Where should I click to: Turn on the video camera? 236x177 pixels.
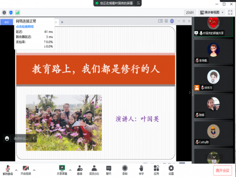tap(26, 170)
